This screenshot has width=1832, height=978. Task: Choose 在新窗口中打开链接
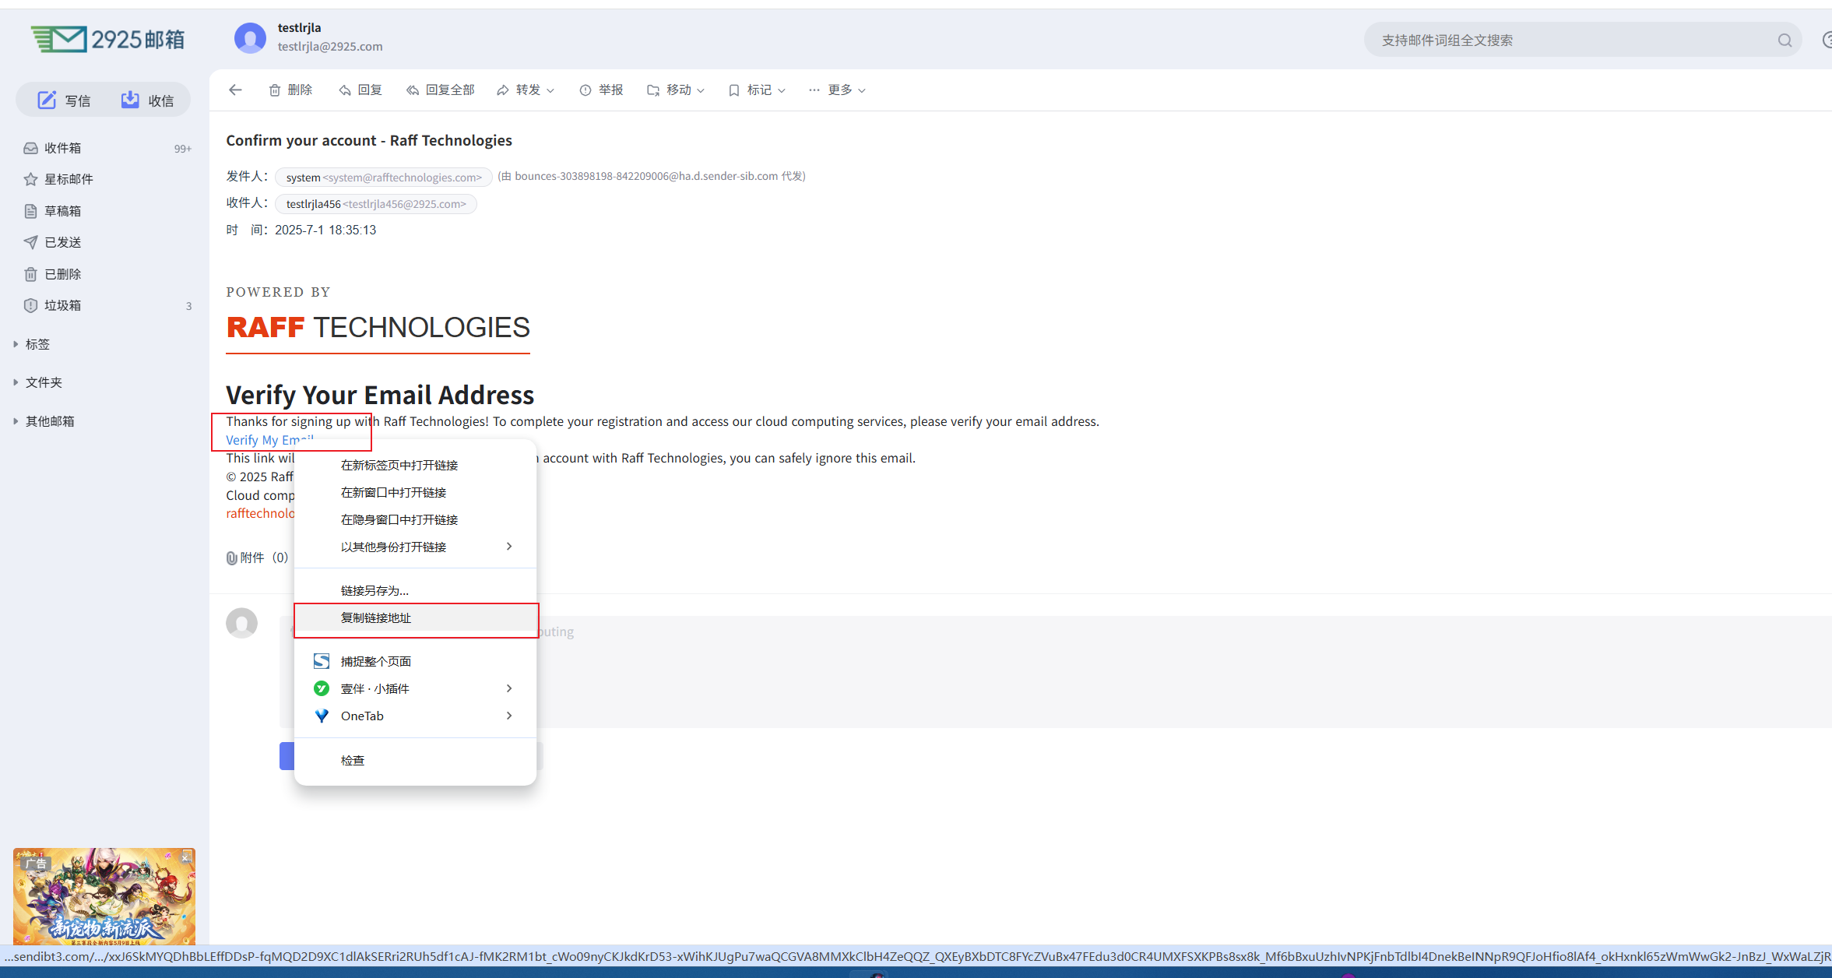click(x=415, y=492)
